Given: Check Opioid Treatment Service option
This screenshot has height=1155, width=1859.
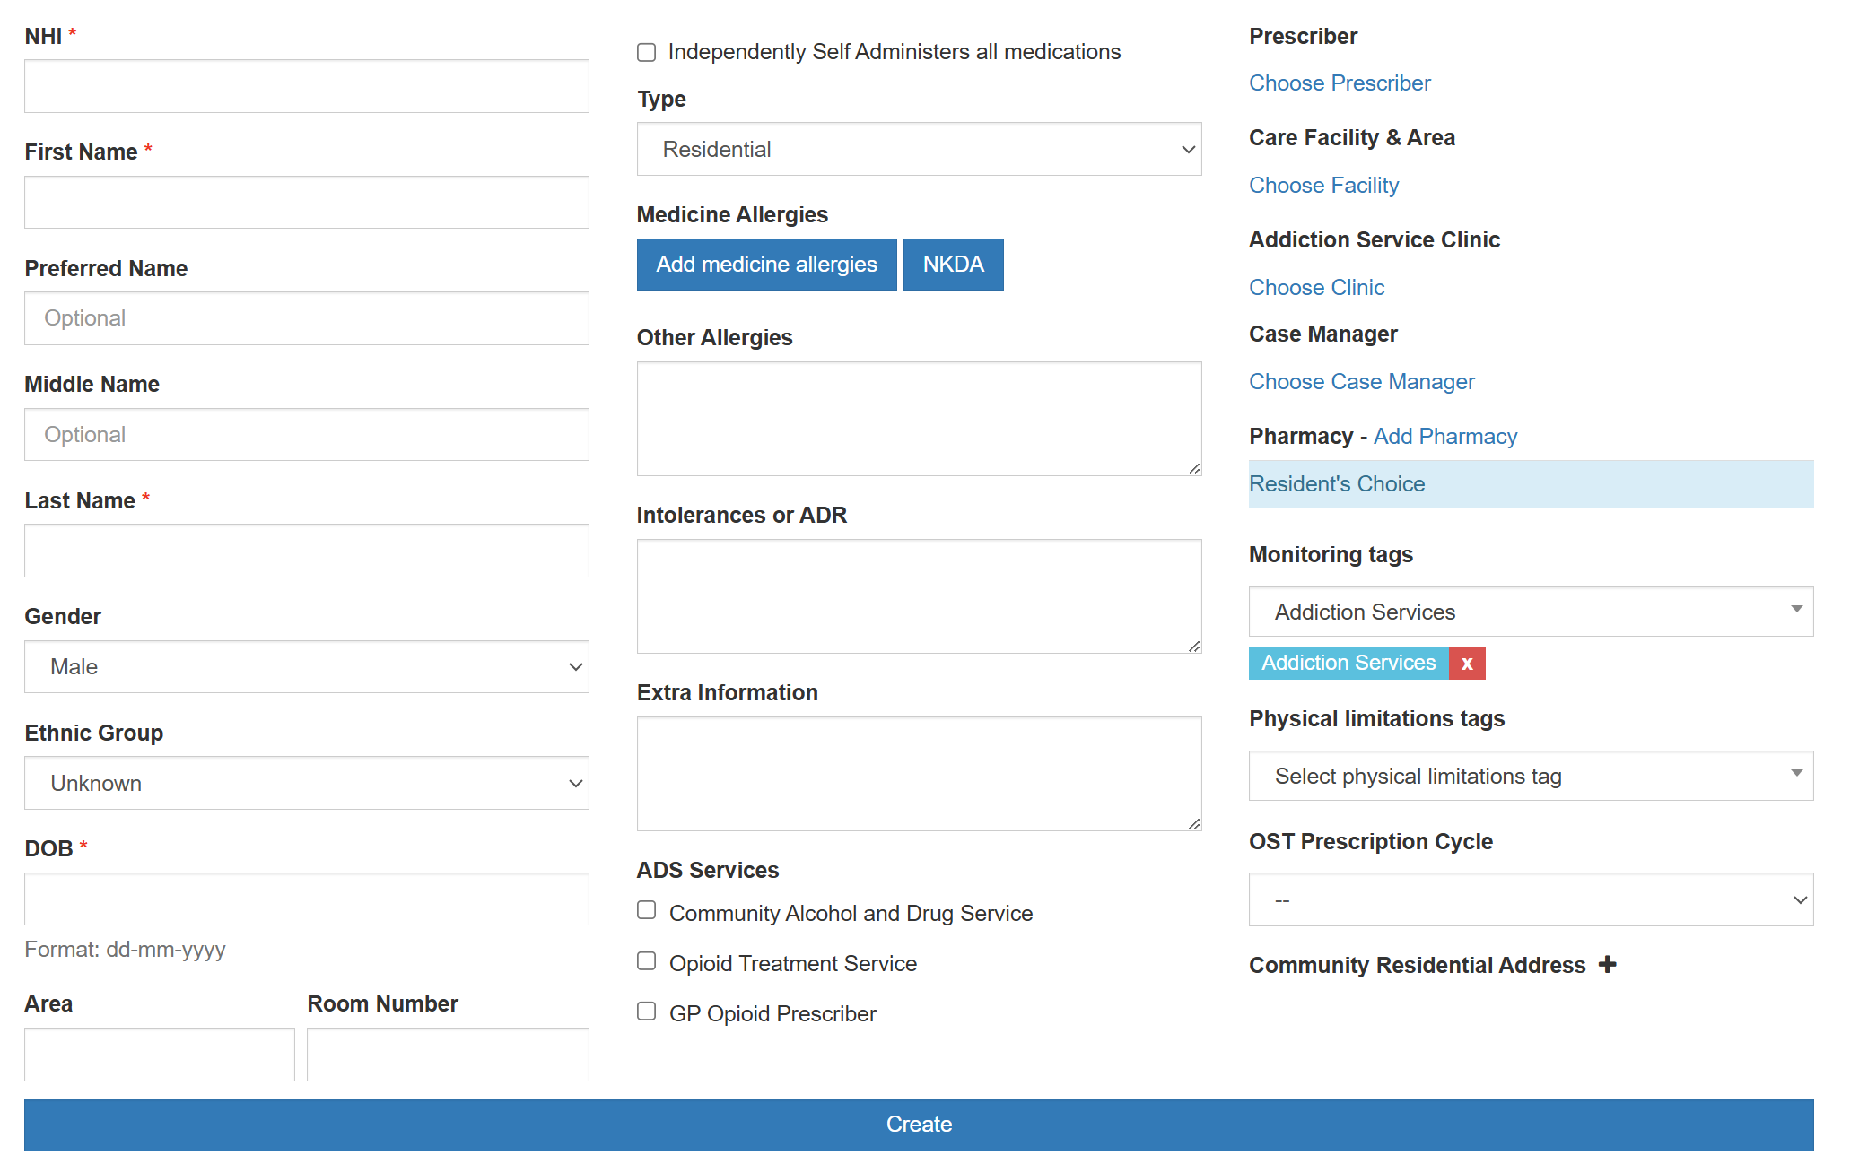Looking at the screenshot, I should (646, 961).
